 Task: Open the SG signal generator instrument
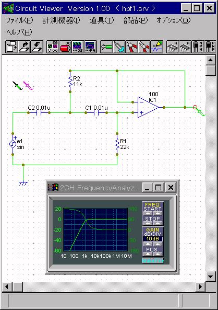click(53, 47)
